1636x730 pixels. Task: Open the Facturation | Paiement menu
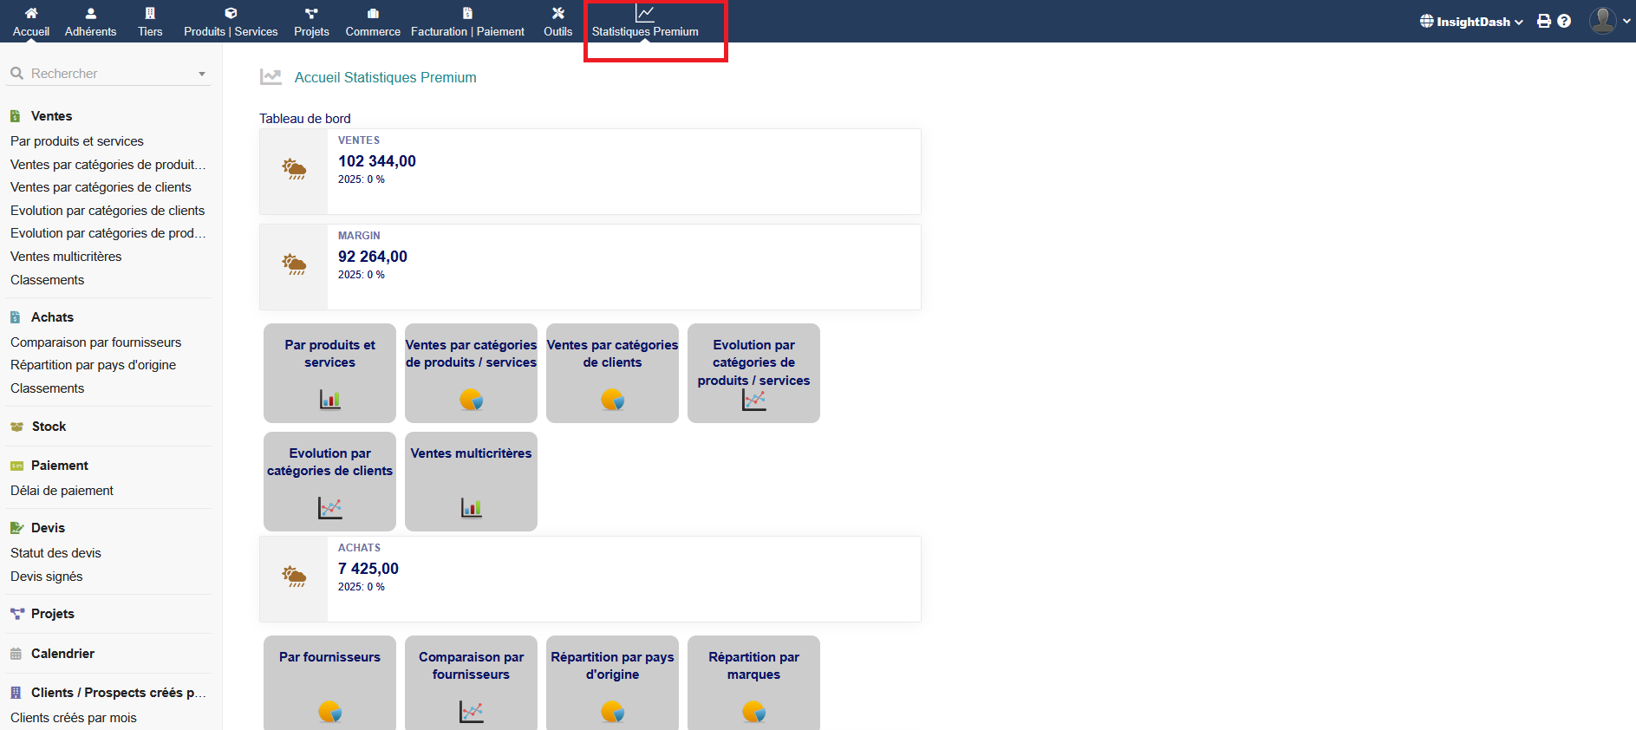tap(467, 22)
